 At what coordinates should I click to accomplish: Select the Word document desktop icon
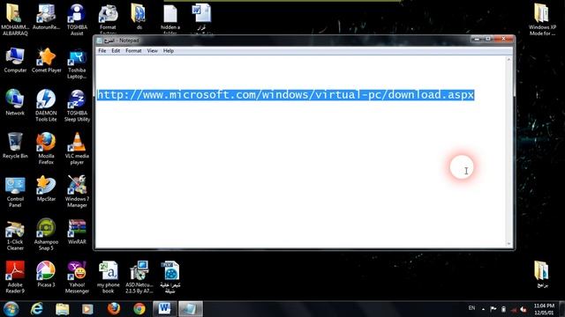pos(201,18)
